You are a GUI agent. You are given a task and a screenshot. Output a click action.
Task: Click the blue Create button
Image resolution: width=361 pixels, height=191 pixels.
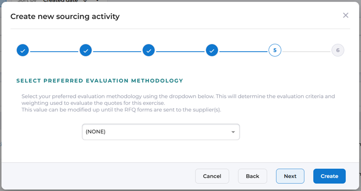pyautogui.click(x=329, y=176)
